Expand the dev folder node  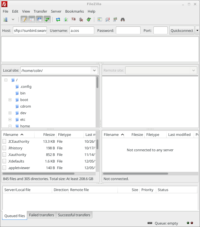pos(10,113)
